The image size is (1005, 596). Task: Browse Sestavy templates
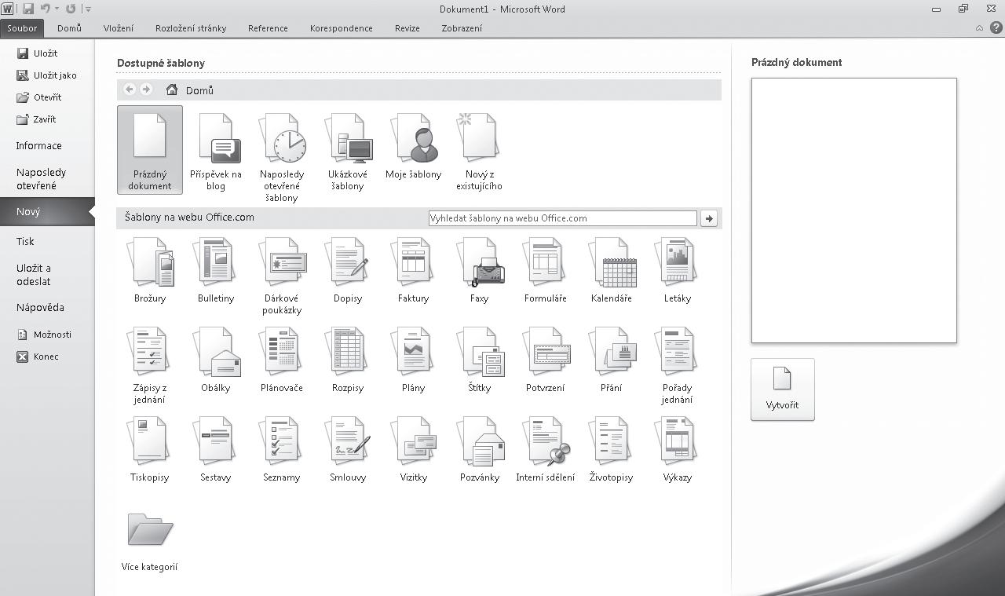(216, 449)
